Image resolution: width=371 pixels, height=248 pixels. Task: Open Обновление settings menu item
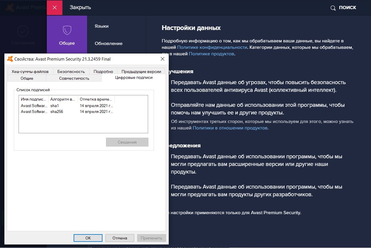[x=109, y=44]
